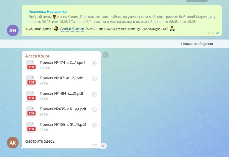Download Приказ № 484-к...2).pdf file
Viewport: 229px width, 157px height.
click(94, 94)
